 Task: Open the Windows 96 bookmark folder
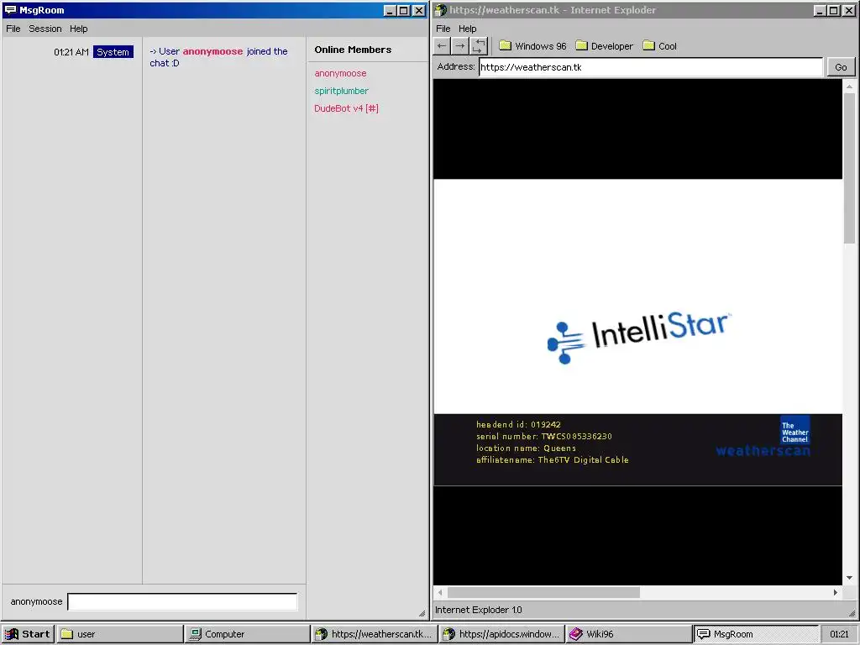click(x=532, y=46)
